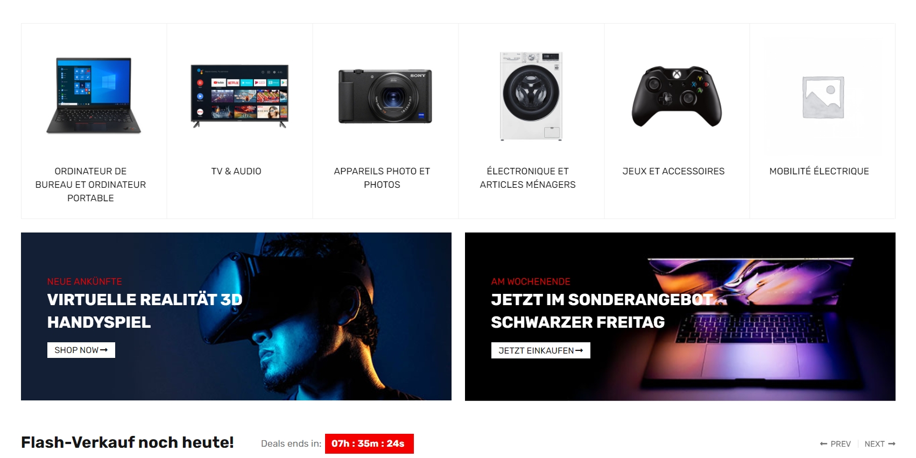Viewport: 916px width, 458px height.
Task: Open Ordinateur de bureau et ordinateur portable link
Action: 90,185
